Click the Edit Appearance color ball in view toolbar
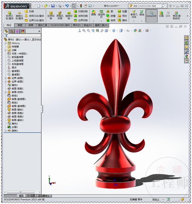Screen dimensions: 192x204 coord(135,30)
